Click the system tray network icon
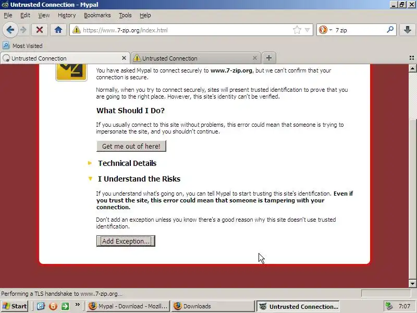This screenshot has height=313, width=417. coord(389,306)
